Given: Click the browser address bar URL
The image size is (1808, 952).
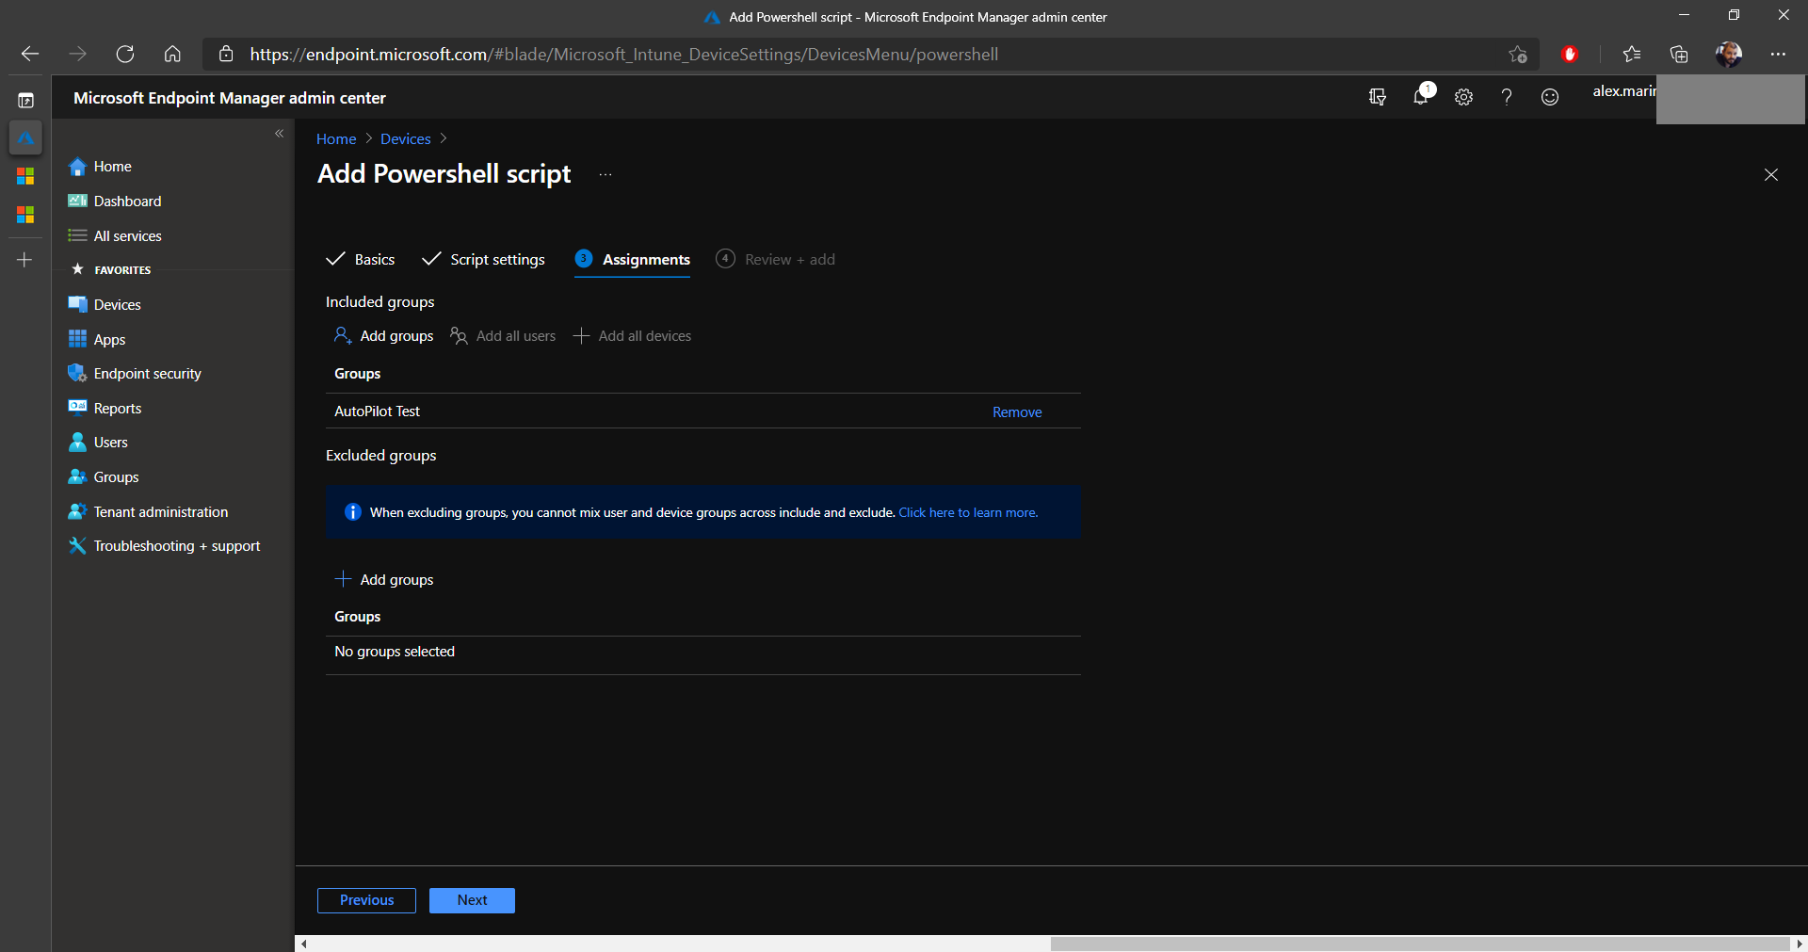Looking at the screenshot, I should click(623, 55).
